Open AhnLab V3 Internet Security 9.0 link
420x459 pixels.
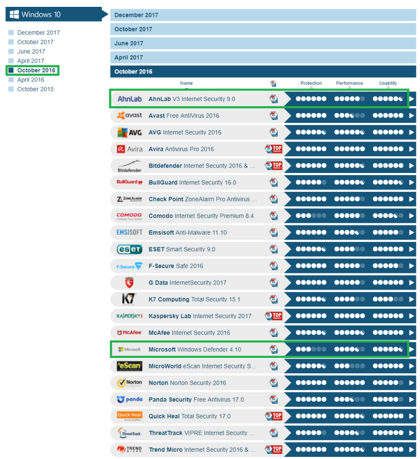192,99
